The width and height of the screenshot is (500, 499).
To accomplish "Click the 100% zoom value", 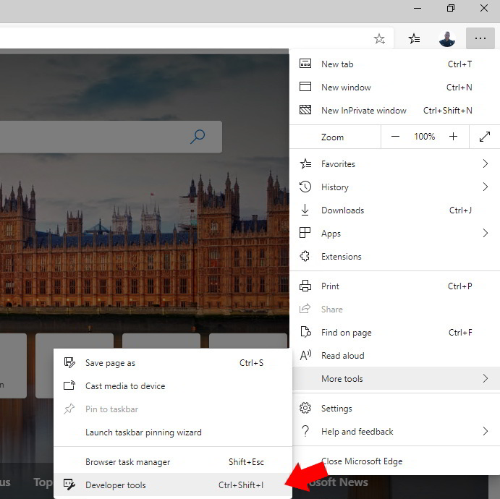I will pyautogui.click(x=425, y=137).
